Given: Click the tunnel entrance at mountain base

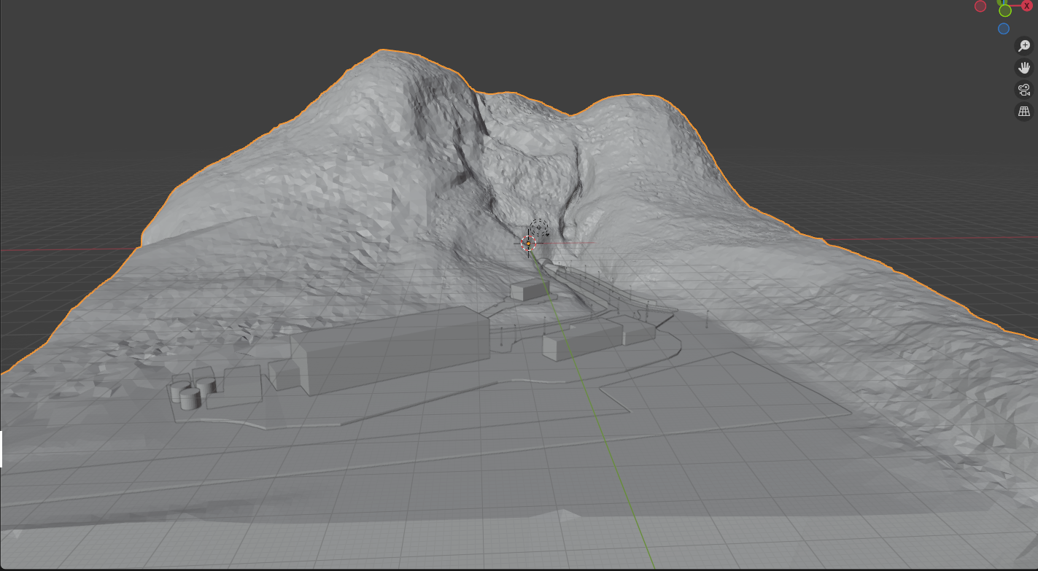Looking at the screenshot, I should [546, 263].
